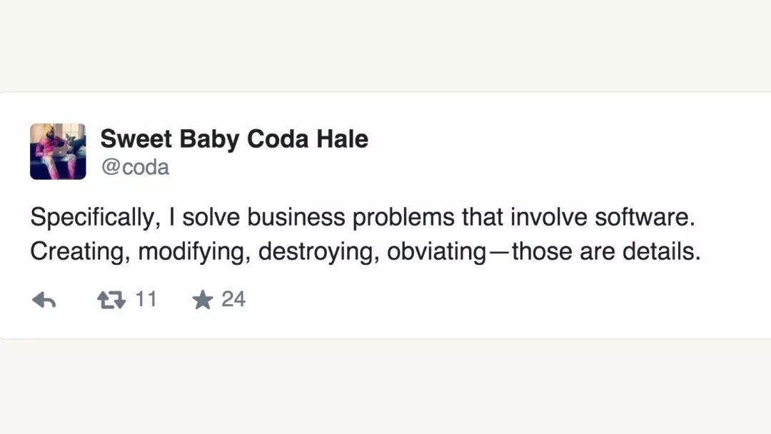Click the gray background above the tweet card
The width and height of the screenshot is (771, 434).
[385, 43]
